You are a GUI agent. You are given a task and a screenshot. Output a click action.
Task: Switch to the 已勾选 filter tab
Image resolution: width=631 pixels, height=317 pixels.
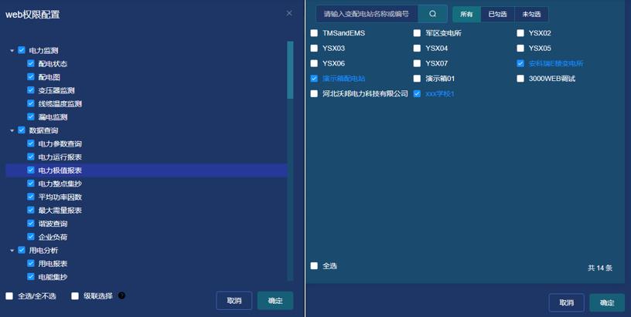[x=497, y=14]
